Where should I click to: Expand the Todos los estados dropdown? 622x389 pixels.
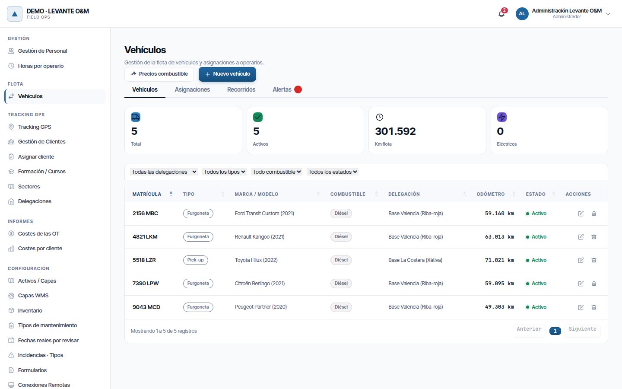click(x=333, y=172)
